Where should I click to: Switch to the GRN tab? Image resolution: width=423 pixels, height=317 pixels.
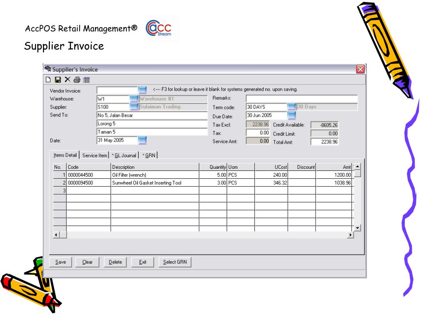[149, 155]
